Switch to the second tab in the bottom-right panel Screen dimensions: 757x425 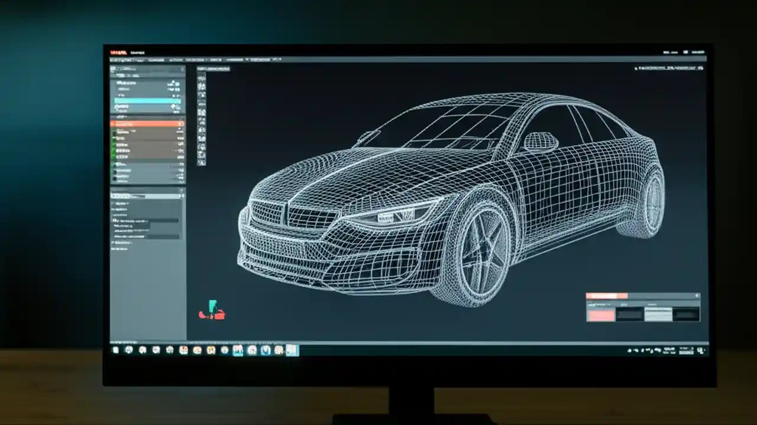click(x=623, y=305)
